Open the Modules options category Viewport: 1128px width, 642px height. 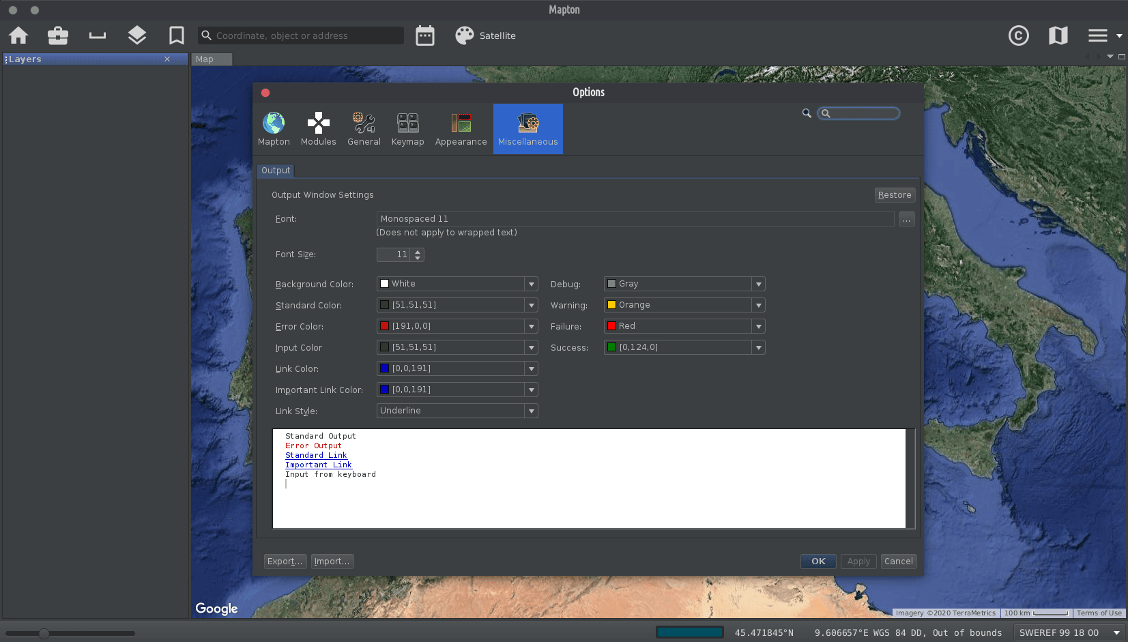[x=318, y=129]
